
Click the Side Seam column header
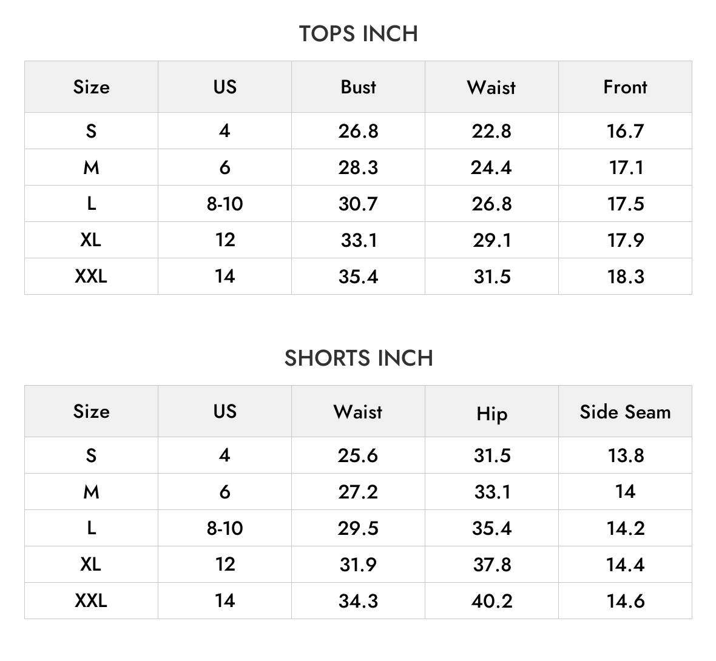pyautogui.click(x=625, y=412)
